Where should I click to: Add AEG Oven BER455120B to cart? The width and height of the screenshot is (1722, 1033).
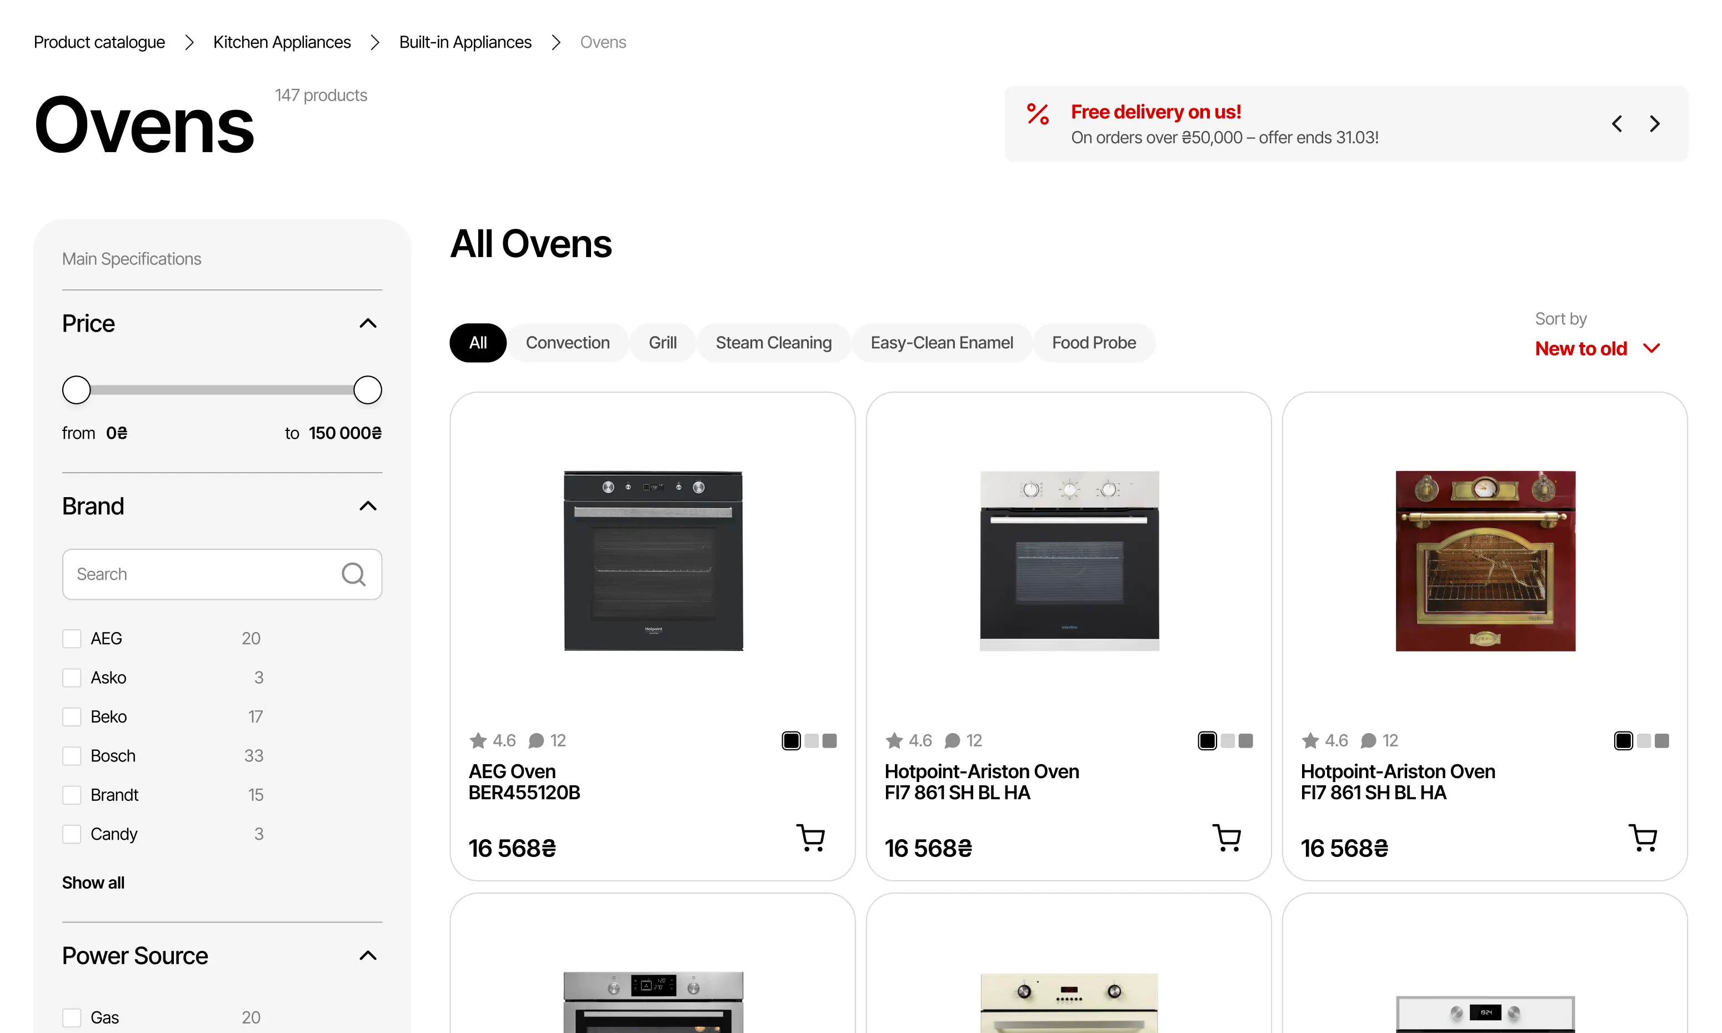coord(811,838)
